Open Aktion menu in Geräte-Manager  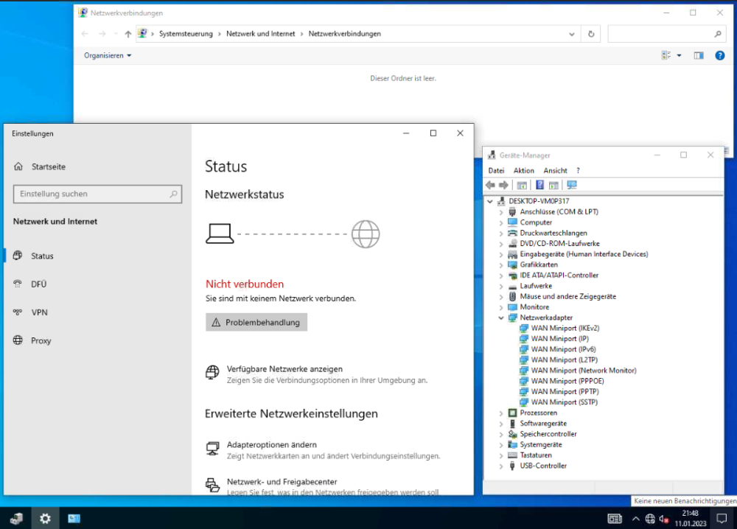pyautogui.click(x=523, y=170)
